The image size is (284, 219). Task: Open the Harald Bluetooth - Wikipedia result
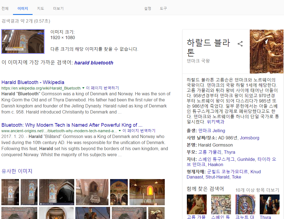click(33, 82)
